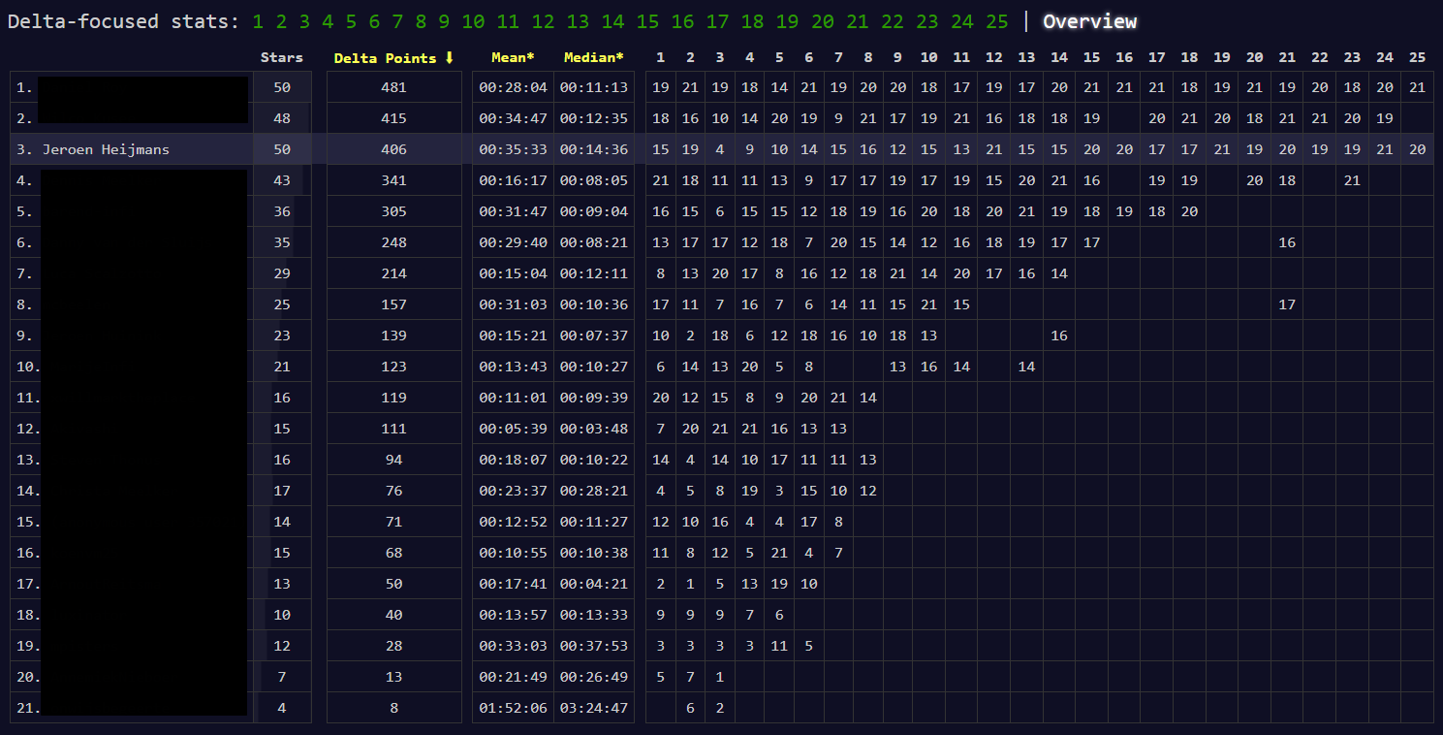This screenshot has width=1443, height=735.
Task: Click delta points value 406
Action: [x=393, y=149]
